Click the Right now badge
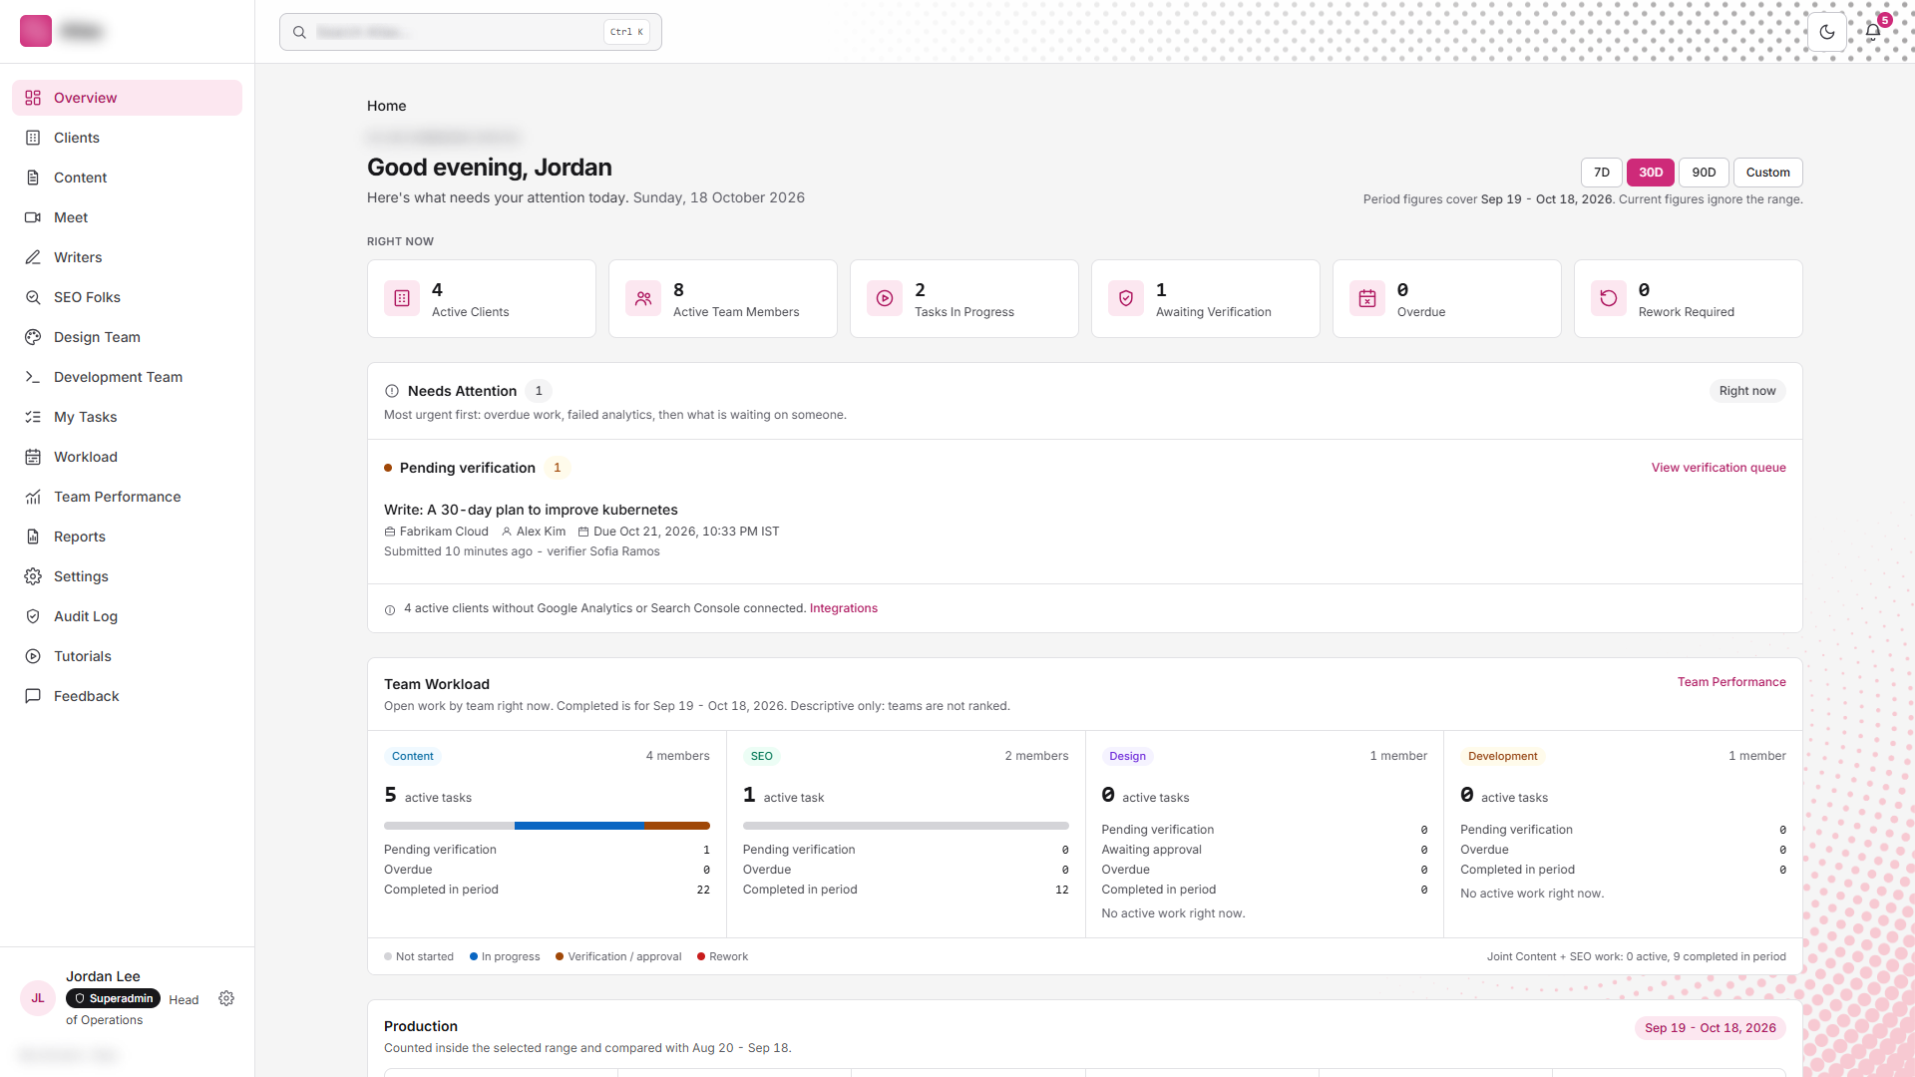This screenshot has width=1915, height=1077. (x=1747, y=391)
